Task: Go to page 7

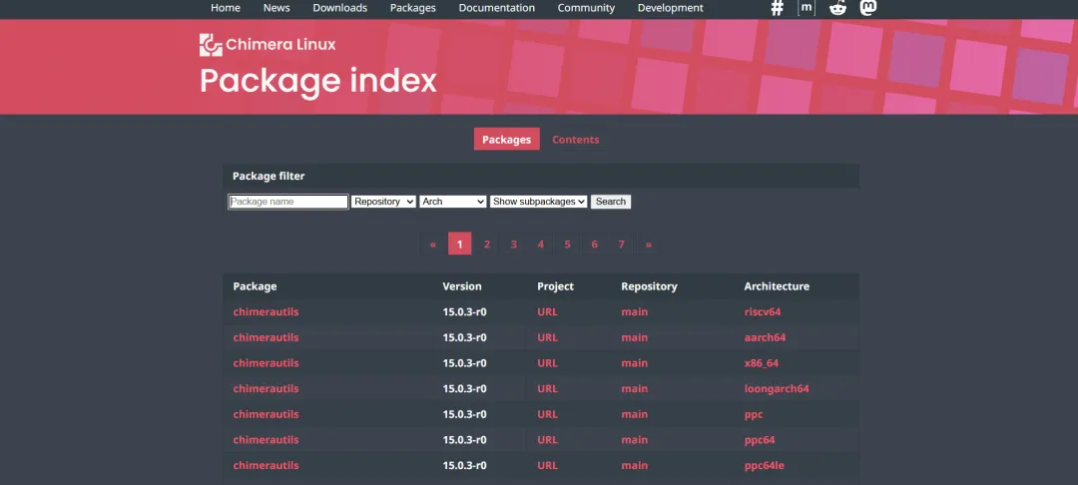Action: point(621,243)
